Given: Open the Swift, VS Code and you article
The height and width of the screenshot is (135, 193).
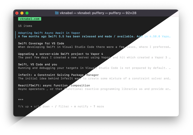Looking at the screenshot, I should [38, 64].
